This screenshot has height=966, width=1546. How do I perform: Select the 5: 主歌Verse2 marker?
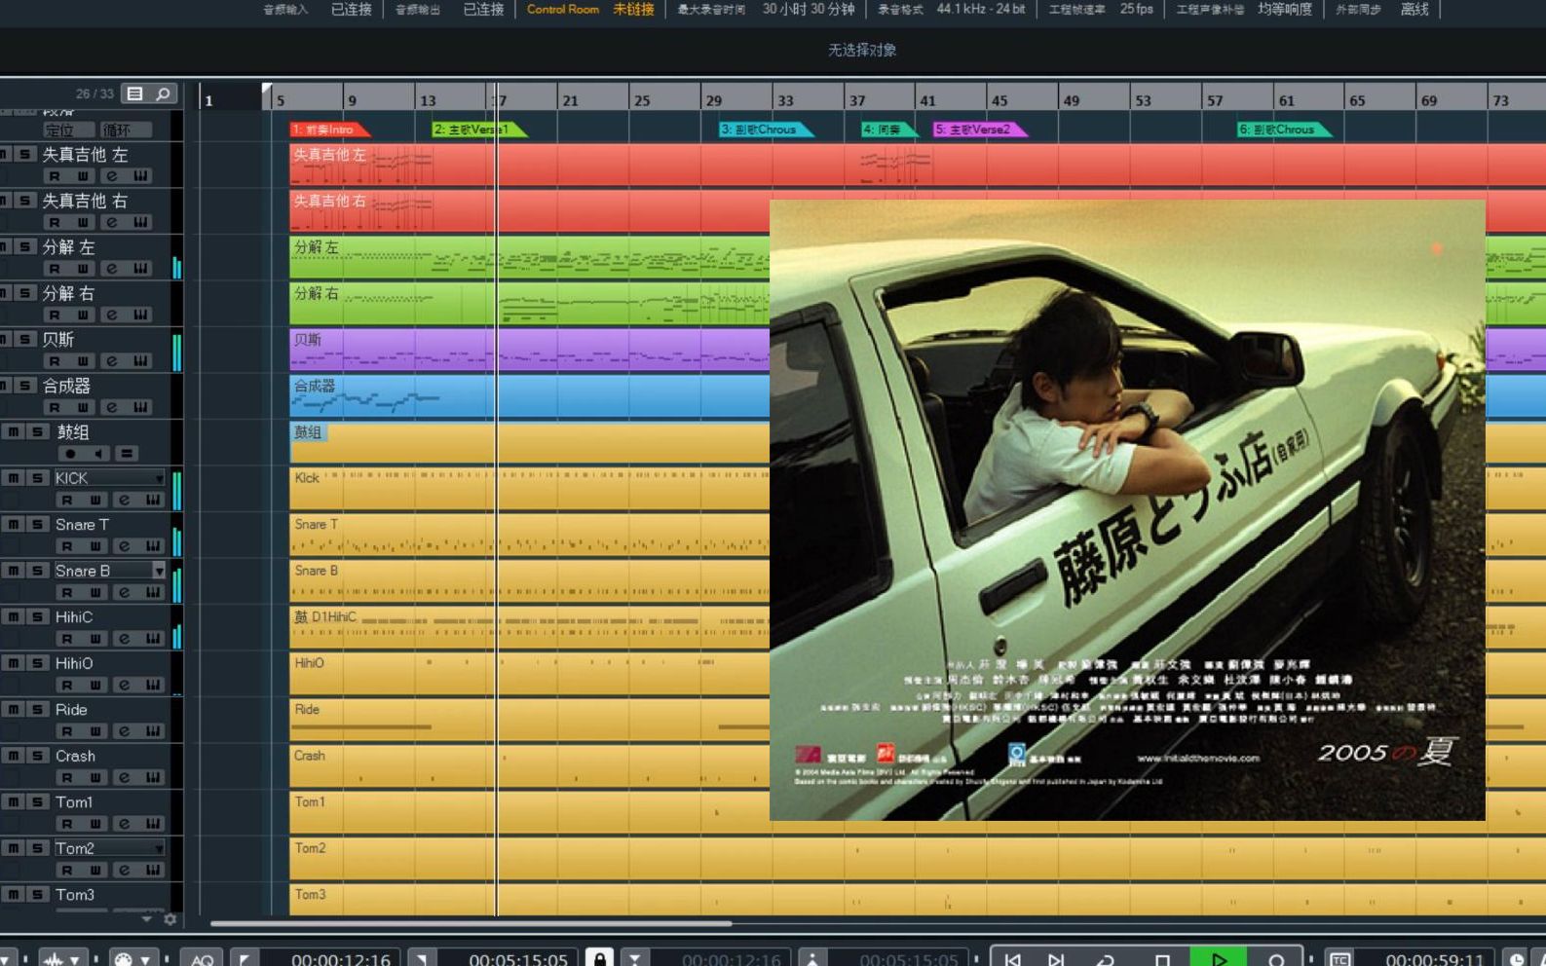(x=980, y=130)
